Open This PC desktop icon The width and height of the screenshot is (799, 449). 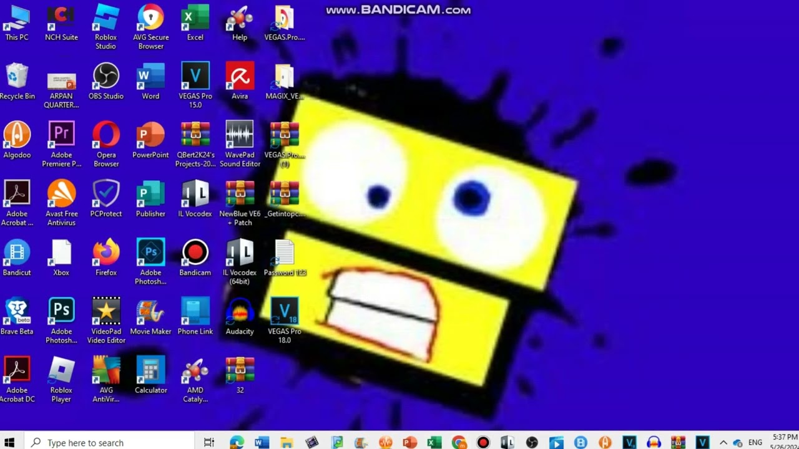click(17, 23)
